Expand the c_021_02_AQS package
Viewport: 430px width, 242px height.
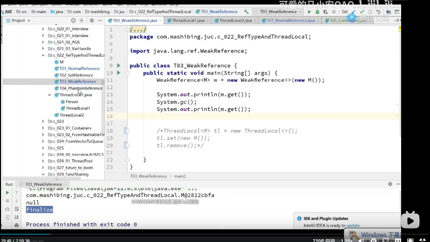[x=43, y=42]
